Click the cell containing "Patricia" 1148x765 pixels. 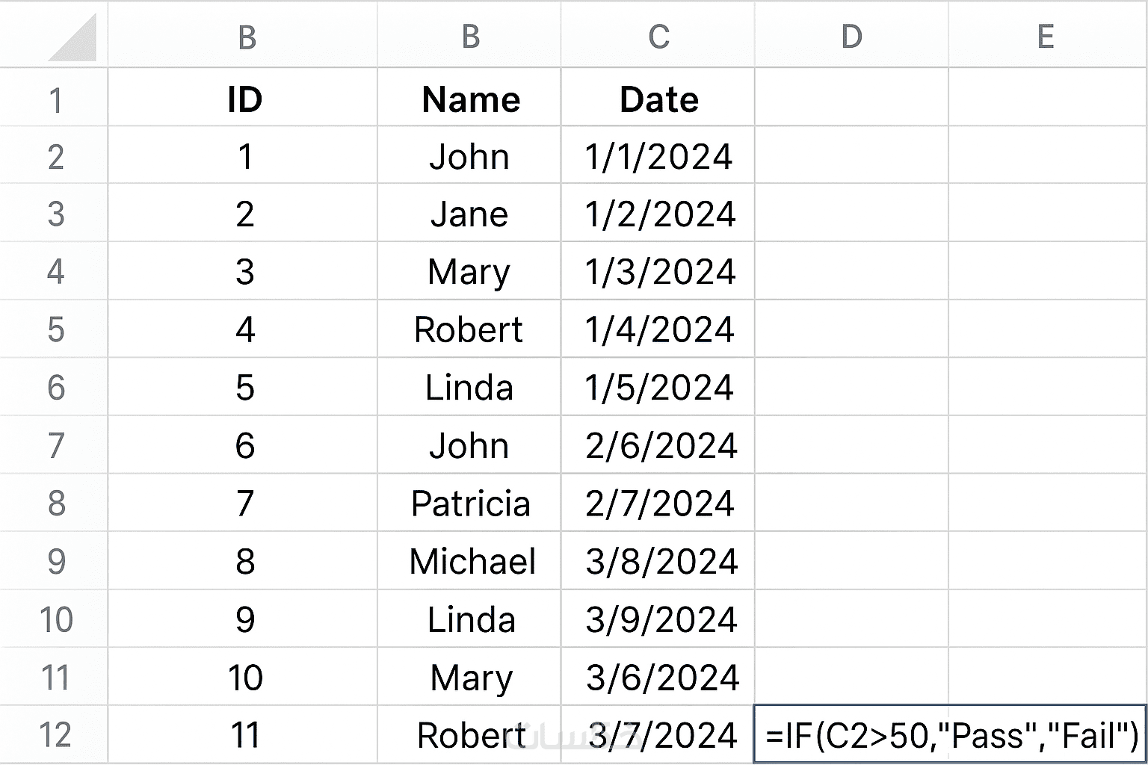coord(470,504)
